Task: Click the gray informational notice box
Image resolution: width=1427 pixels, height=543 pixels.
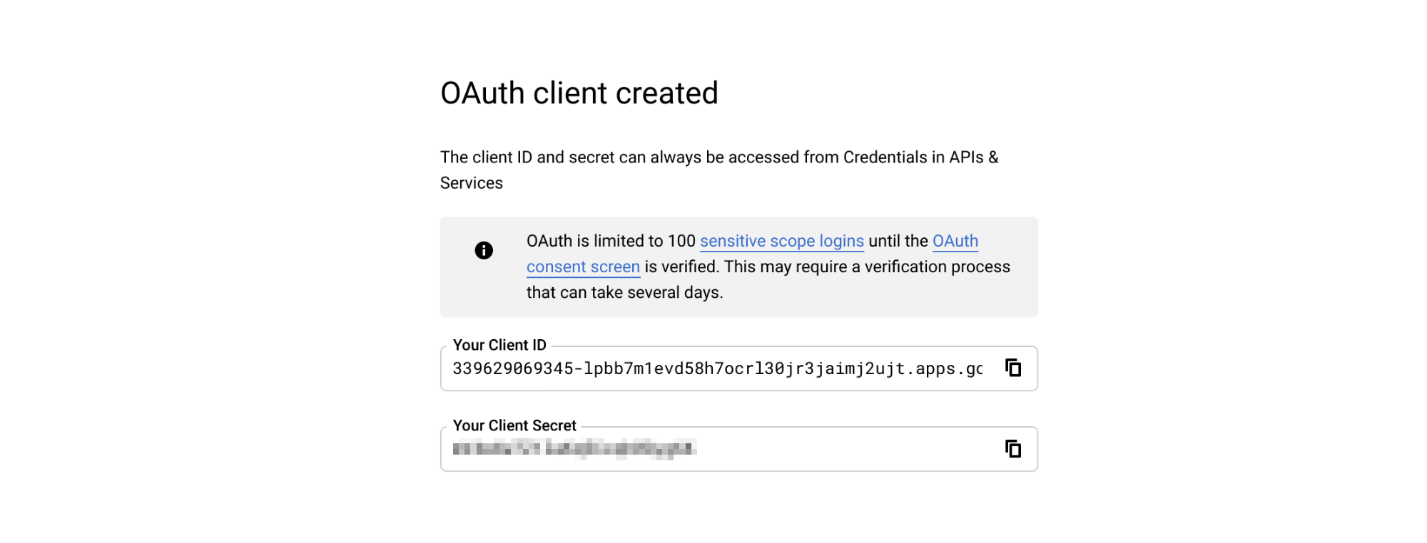Action: point(740,267)
